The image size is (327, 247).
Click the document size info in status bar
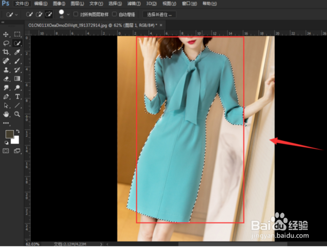pos(70,244)
